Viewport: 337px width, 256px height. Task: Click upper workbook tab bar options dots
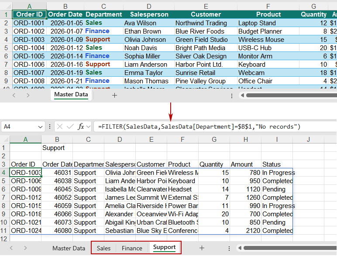coord(232,96)
